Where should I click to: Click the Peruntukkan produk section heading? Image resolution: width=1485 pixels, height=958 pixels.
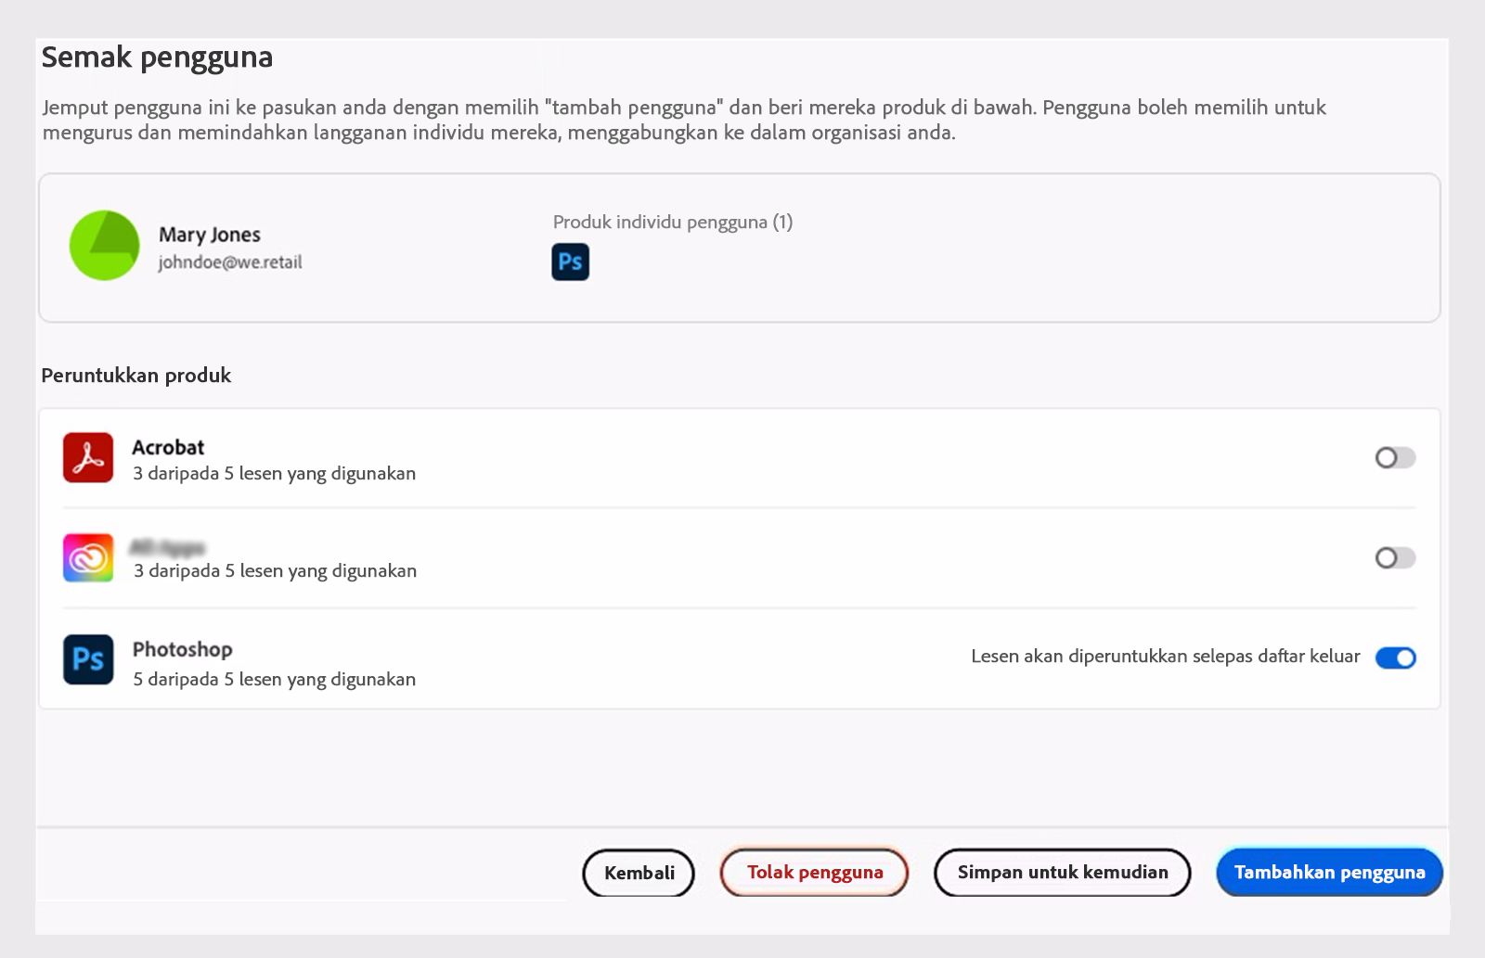point(136,376)
